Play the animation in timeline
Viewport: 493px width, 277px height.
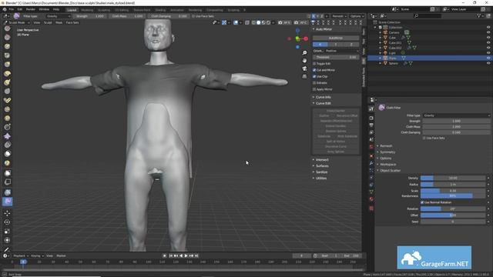coord(186,255)
